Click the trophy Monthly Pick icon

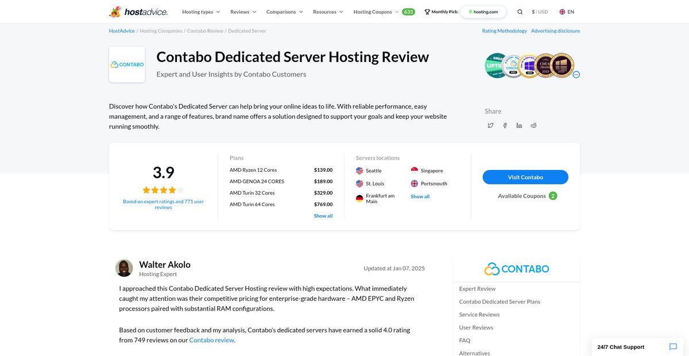(427, 11)
